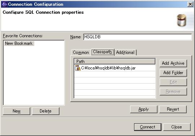The image size is (195, 136).
Task: Click the jar archive icon in Path list
Action: coord(78,68)
